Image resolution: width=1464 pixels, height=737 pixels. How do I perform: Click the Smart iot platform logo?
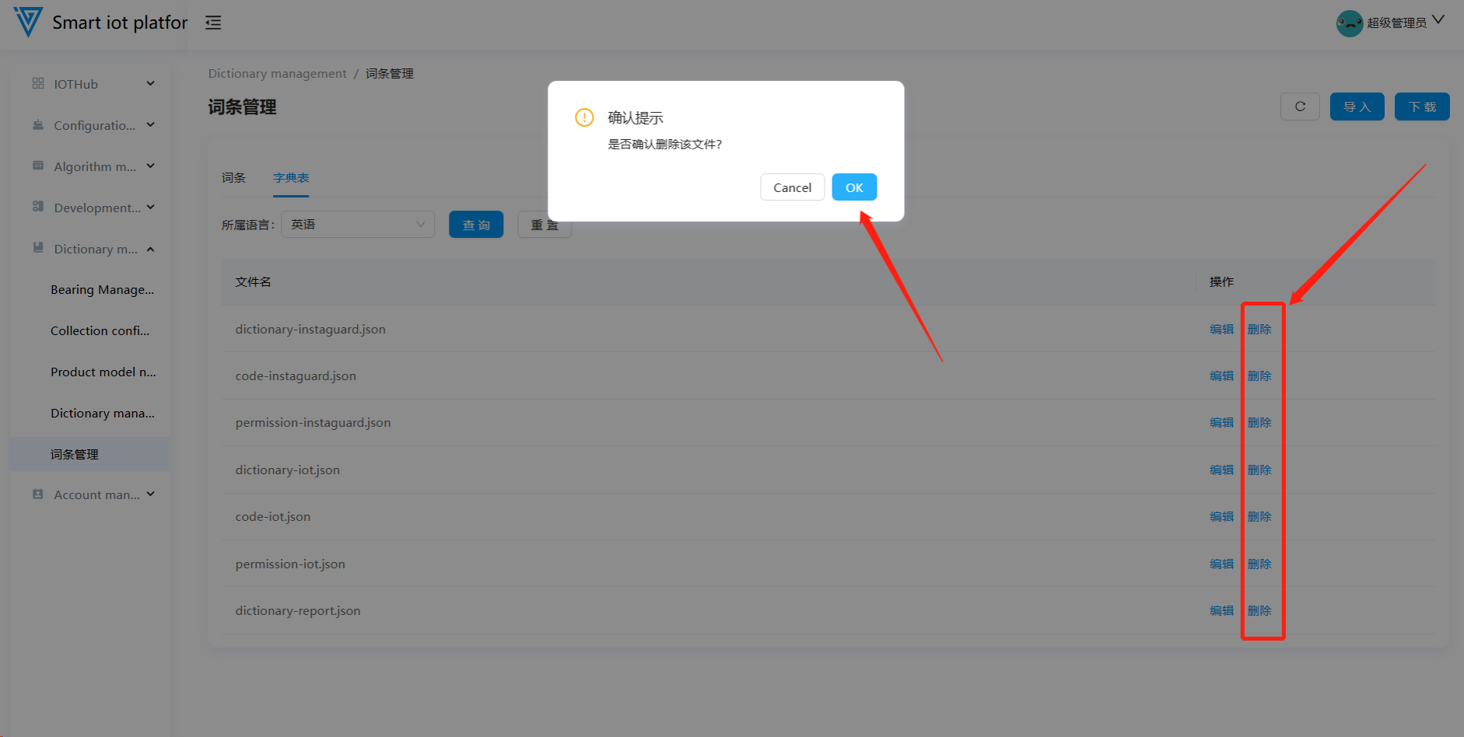click(29, 22)
